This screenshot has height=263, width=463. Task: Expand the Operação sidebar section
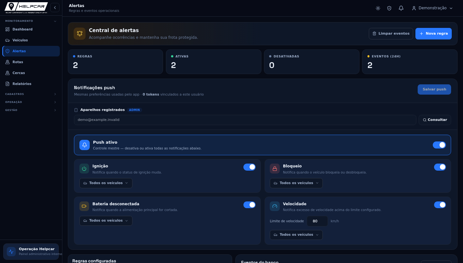click(x=31, y=102)
